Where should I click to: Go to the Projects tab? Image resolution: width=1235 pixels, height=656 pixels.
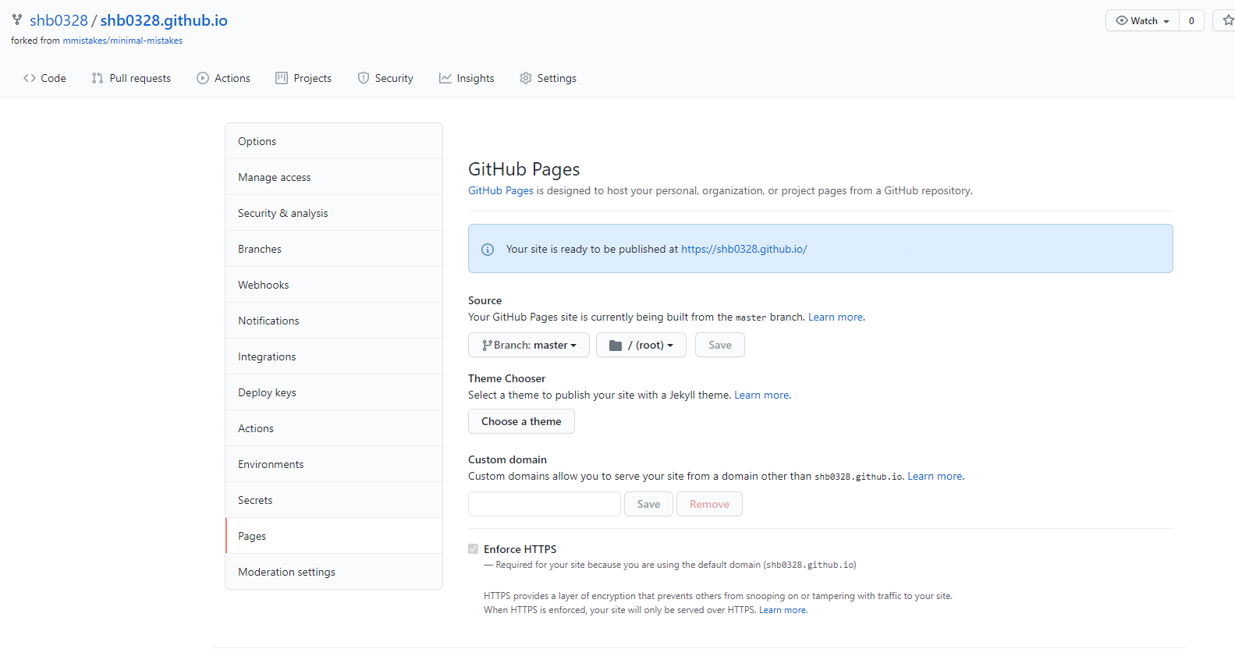point(303,78)
